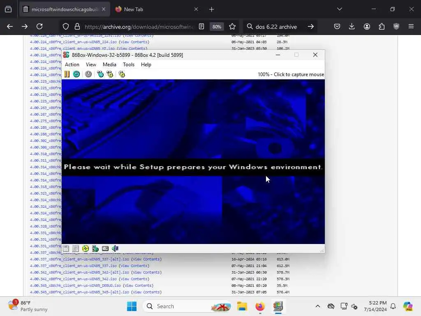Open Firefox from the taskbar
421x316 pixels.
260,306
